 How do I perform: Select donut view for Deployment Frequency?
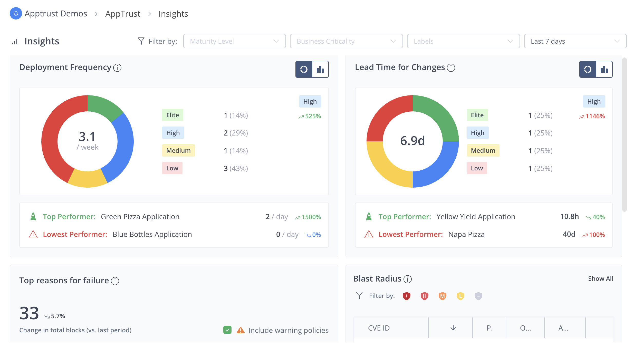click(x=304, y=69)
